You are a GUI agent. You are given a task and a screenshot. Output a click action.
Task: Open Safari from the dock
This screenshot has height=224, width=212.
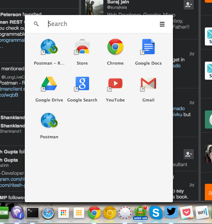48,213
